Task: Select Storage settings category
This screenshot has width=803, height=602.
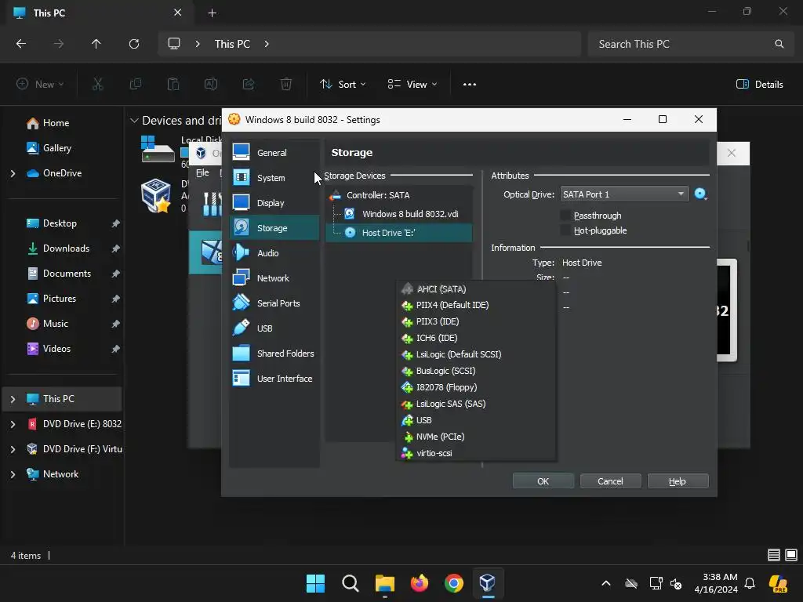Action: [274, 228]
